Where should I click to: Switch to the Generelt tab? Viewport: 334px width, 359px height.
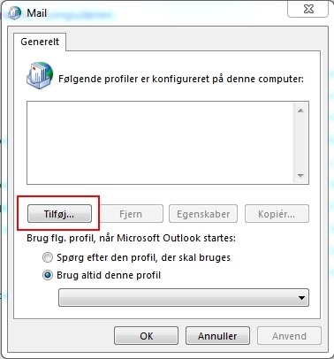point(40,42)
